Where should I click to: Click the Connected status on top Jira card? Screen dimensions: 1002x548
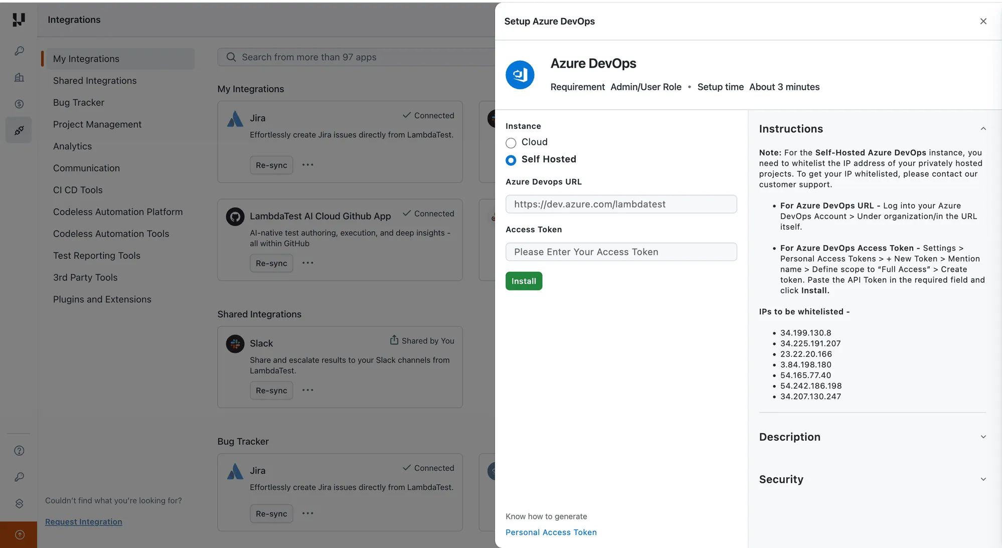click(428, 115)
